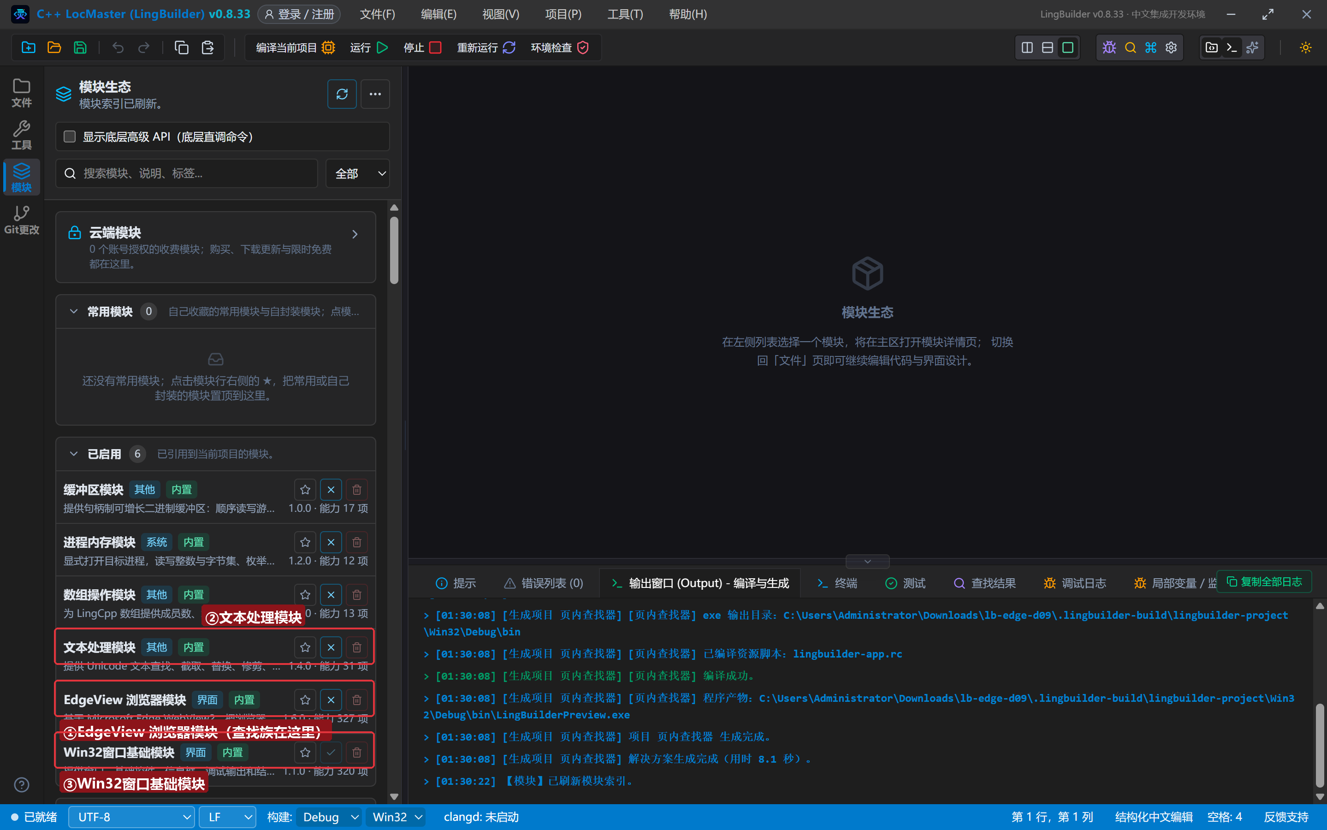Click the yellow magnifier search icon
The width and height of the screenshot is (1327, 830).
coord(1130,48)
